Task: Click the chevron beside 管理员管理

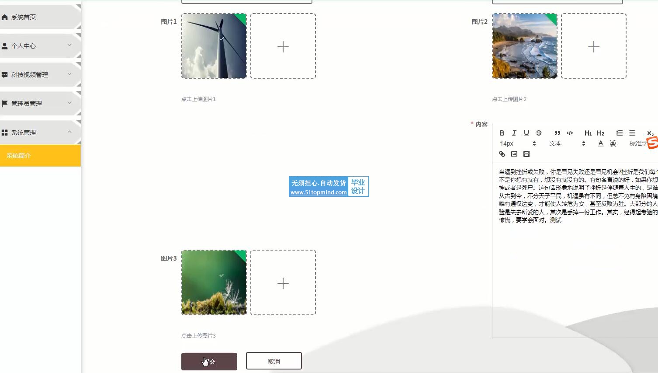Action: pos(69,103)
